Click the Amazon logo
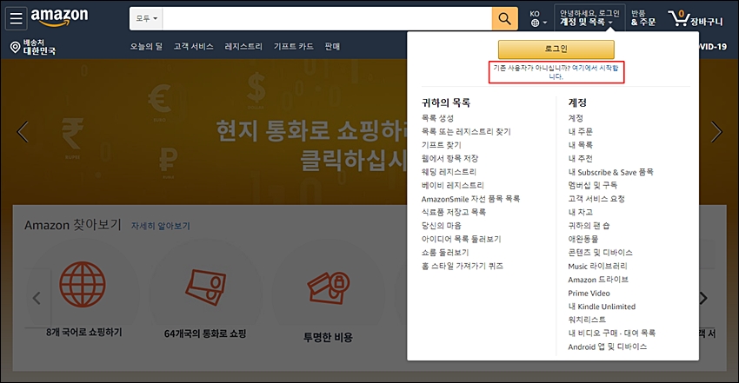 [59, 17]
